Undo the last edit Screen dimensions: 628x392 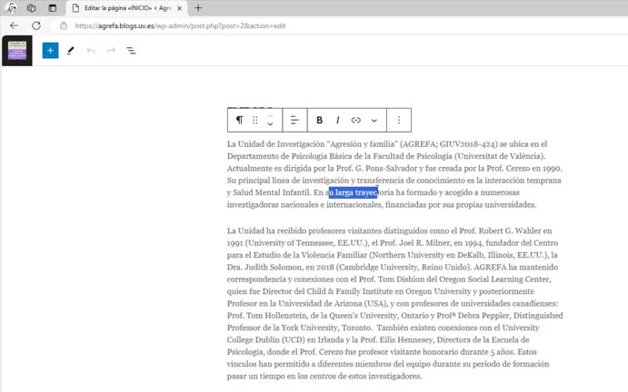91,51
